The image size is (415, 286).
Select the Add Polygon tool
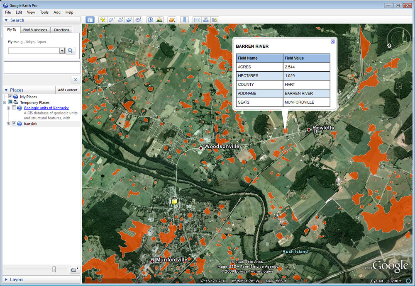111,20
